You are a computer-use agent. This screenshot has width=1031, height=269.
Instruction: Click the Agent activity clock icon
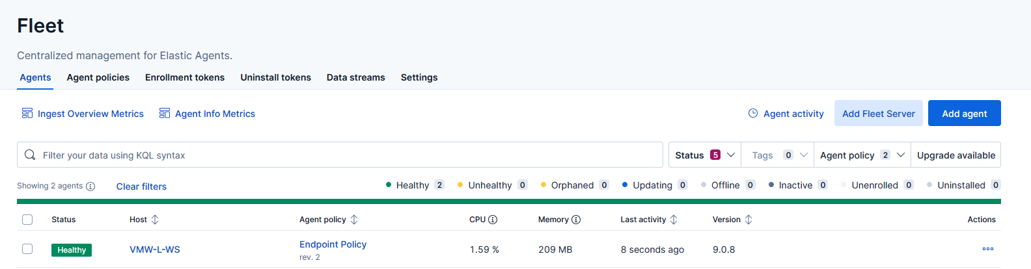point(753,114)
